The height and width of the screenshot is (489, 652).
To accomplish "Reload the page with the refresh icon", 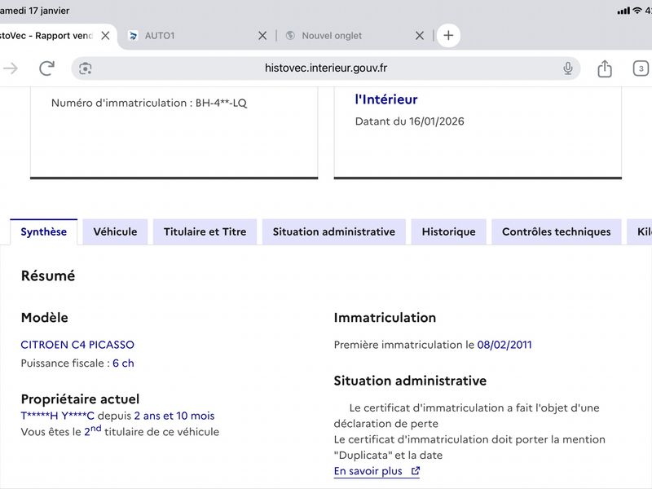I will tap(46, 68).
